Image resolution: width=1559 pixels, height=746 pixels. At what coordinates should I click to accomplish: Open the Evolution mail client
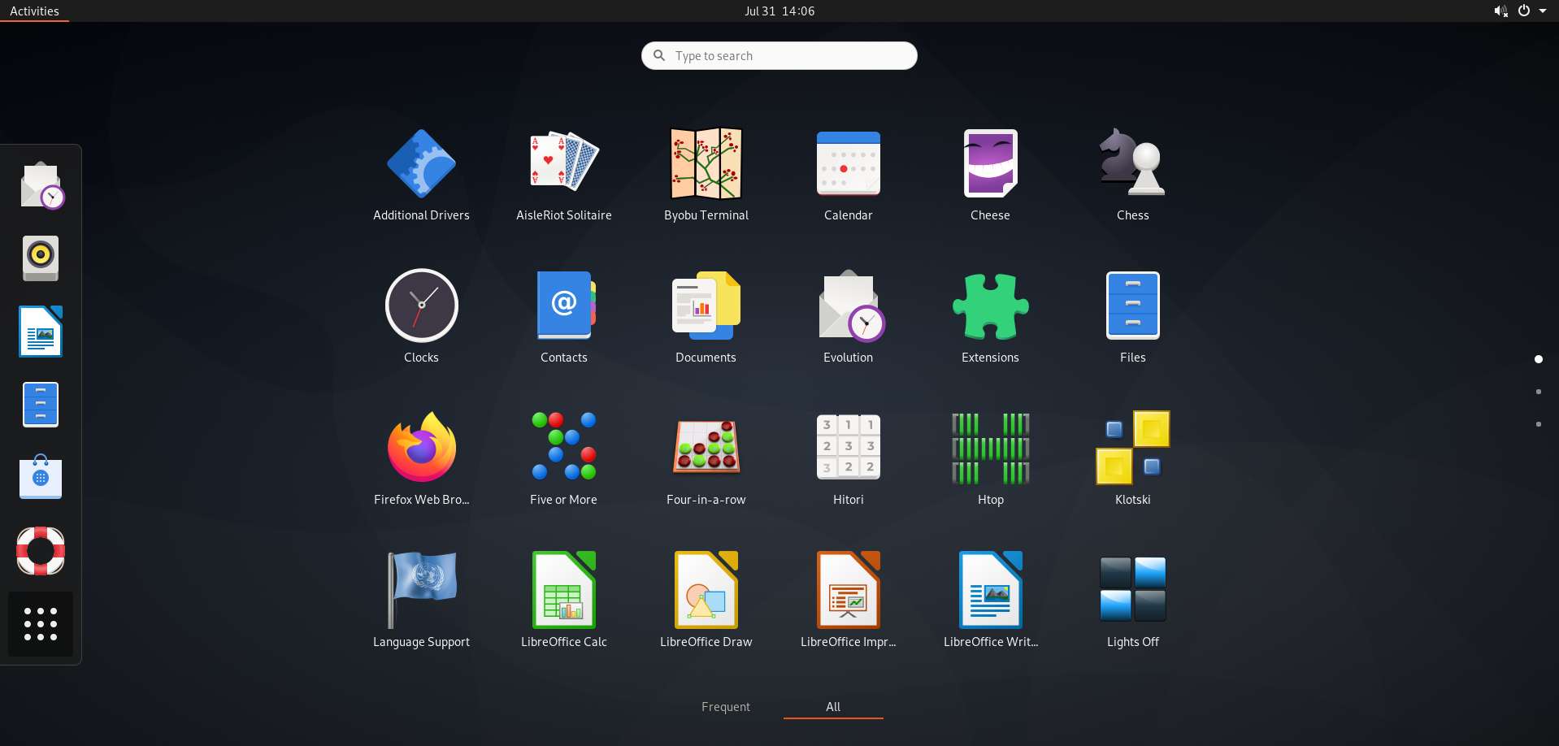848,305
